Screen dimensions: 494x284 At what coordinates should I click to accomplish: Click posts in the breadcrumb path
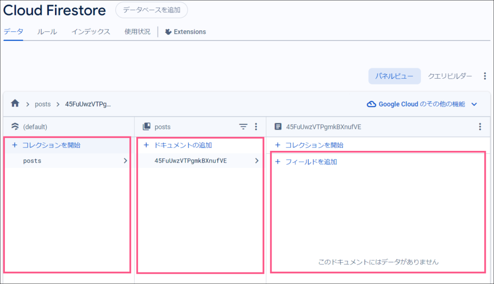pyautogui.click(x=42, y=104)
